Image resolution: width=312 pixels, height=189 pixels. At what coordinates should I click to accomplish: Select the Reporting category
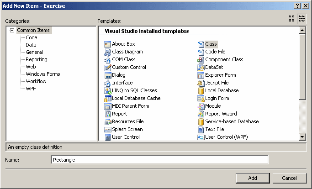tap(37, 59)
